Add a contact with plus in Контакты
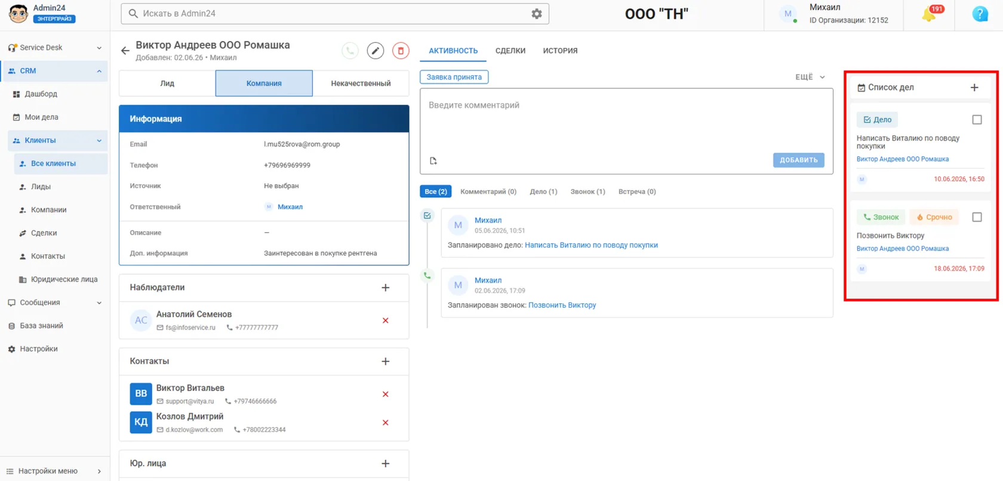1003x481 pixels. tap(386, 362)
